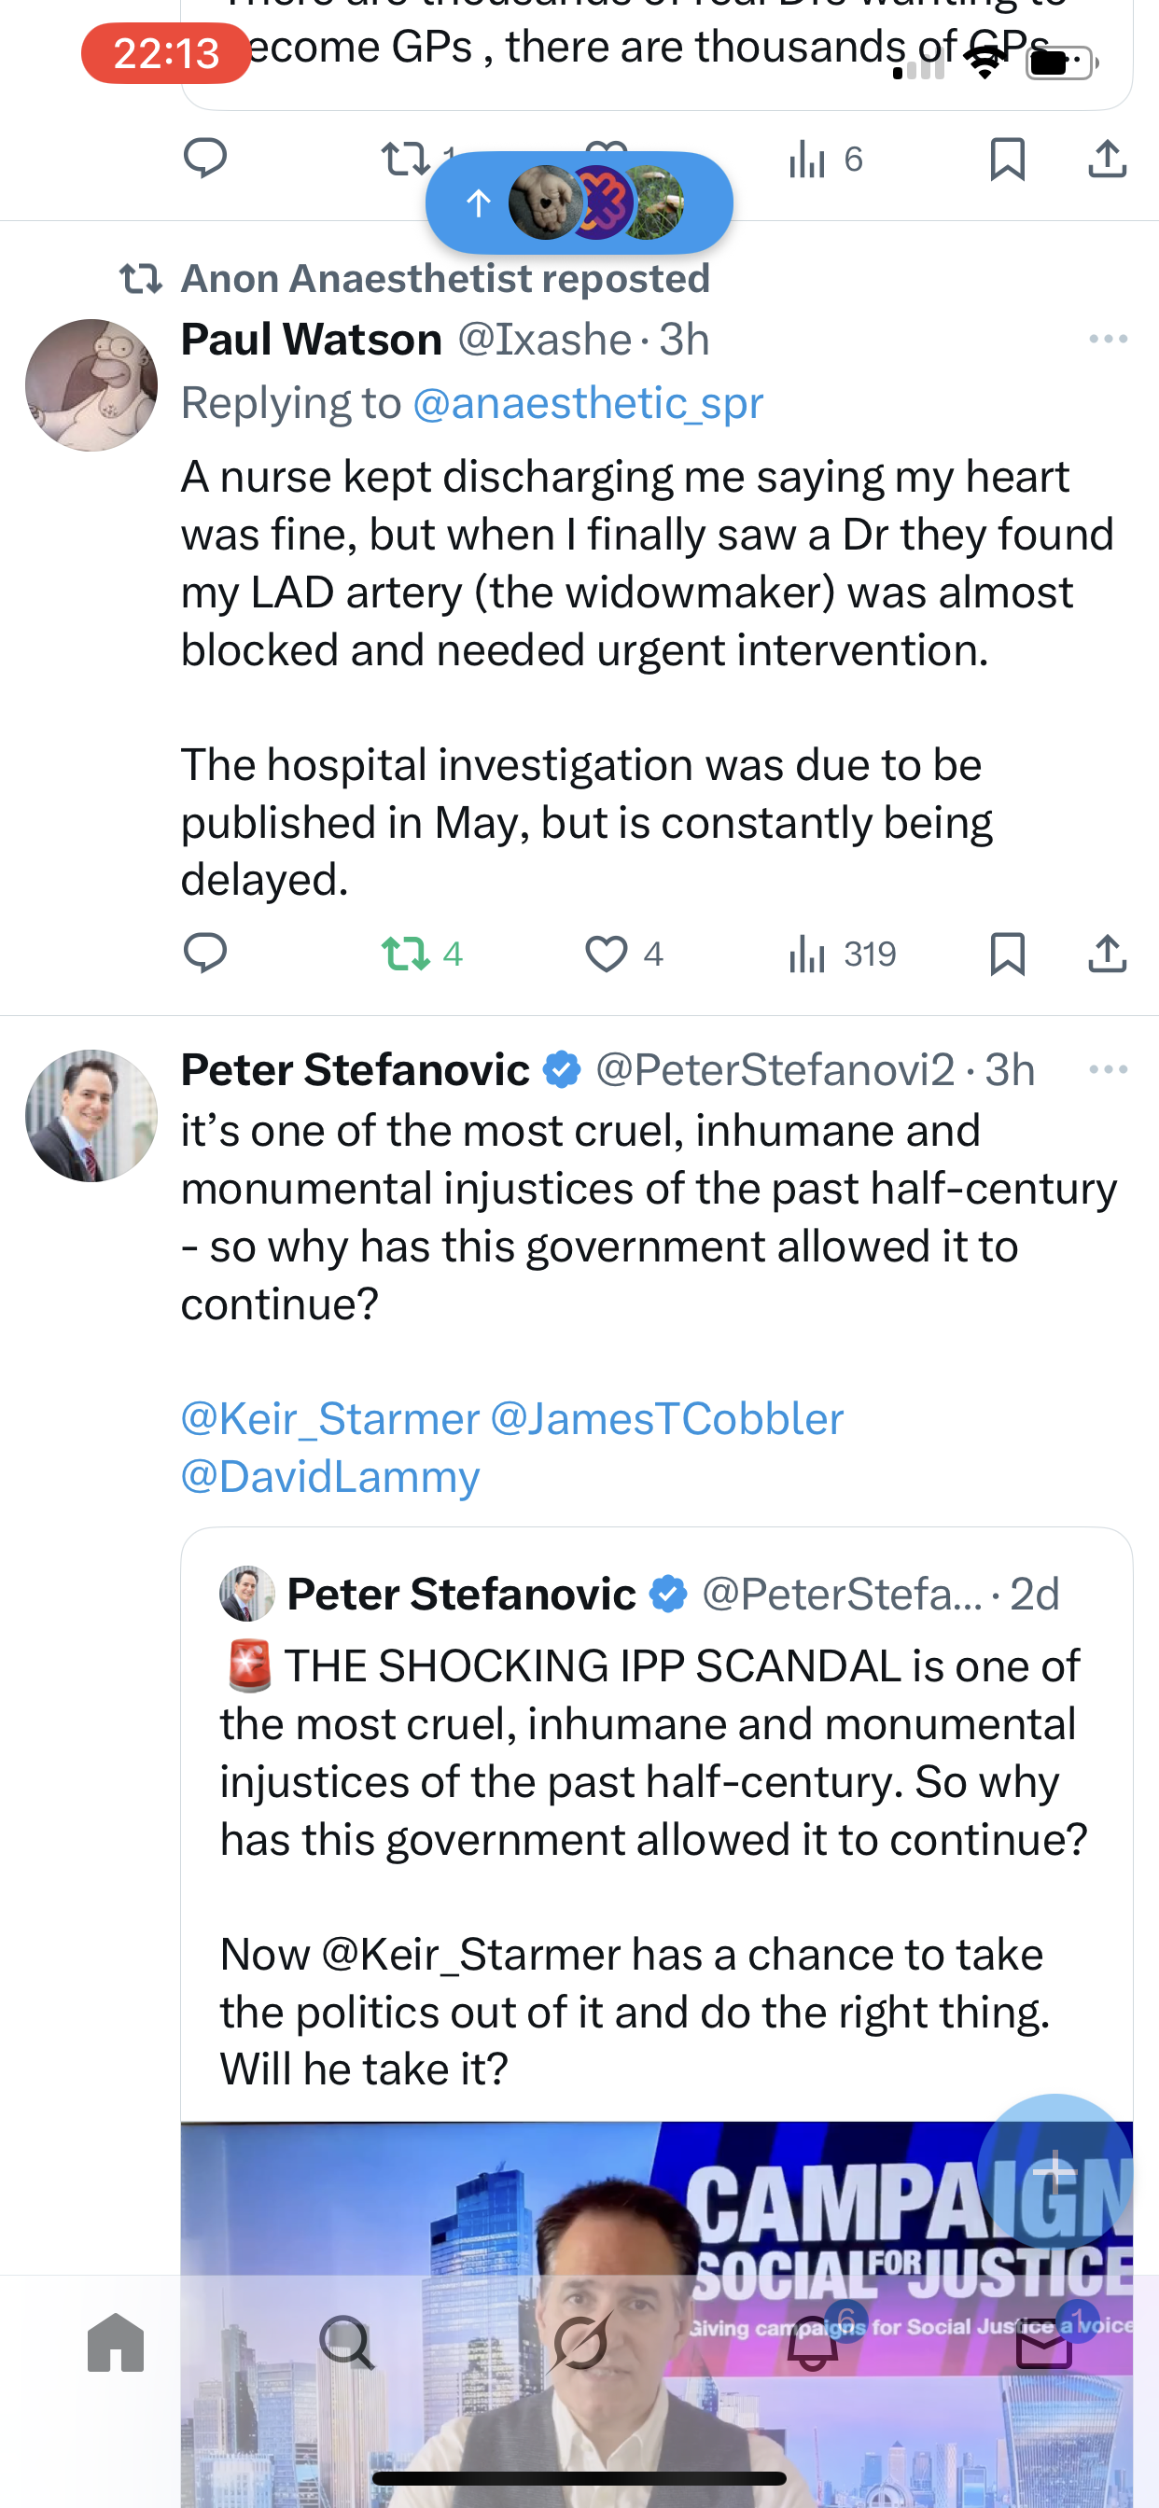Viewport: 1159px width, 2508px height.
Task: Open Paul Watson's profile picture
Action: (x=91, y=385)
